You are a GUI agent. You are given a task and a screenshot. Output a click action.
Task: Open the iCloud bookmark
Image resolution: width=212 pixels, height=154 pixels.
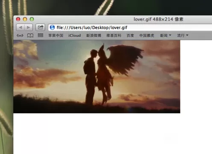click(x=74, y=36)
